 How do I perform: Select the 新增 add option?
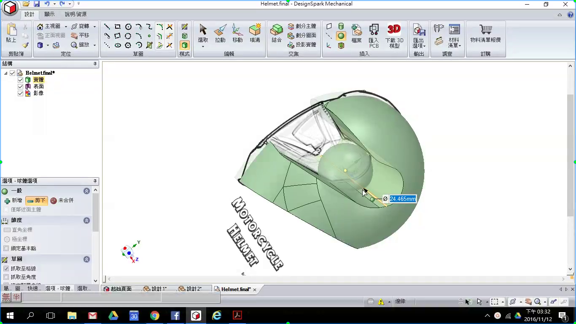13,201
